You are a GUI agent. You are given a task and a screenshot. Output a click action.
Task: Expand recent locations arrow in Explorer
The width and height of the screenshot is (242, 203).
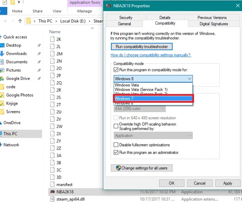[x=13, y=21]
